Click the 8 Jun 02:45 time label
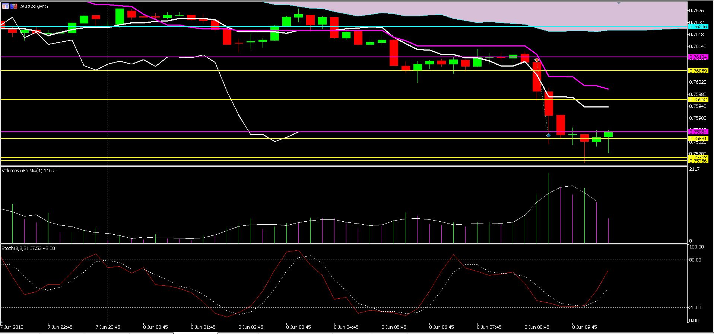 click(251, 328)
